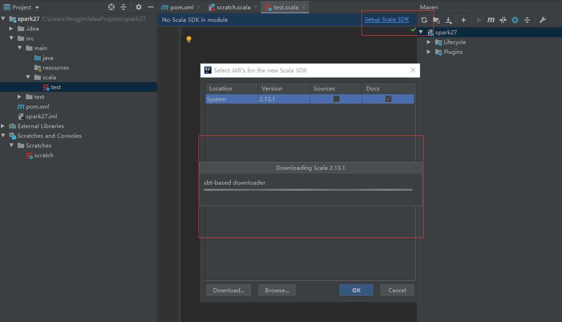
Task: Click the Generate Sources and Update Folders icon
Action: click(436, 20)
